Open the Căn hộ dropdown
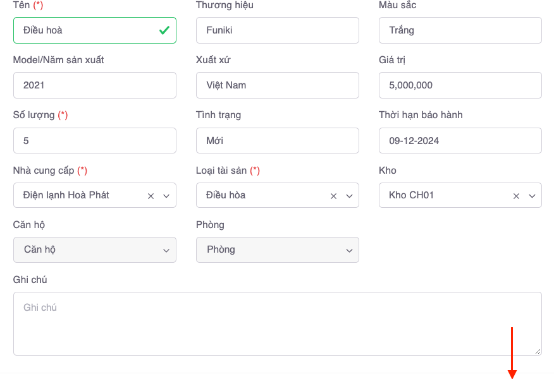Viewport: 554px width, 379px height. coord(94,250)
